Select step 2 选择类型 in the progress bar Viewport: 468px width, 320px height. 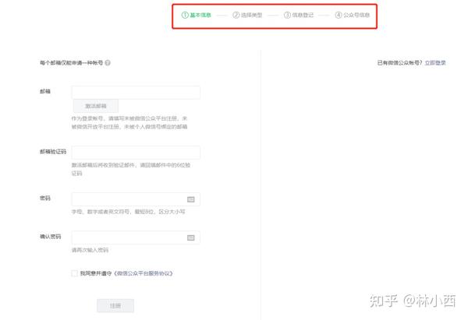coord(247,15)
